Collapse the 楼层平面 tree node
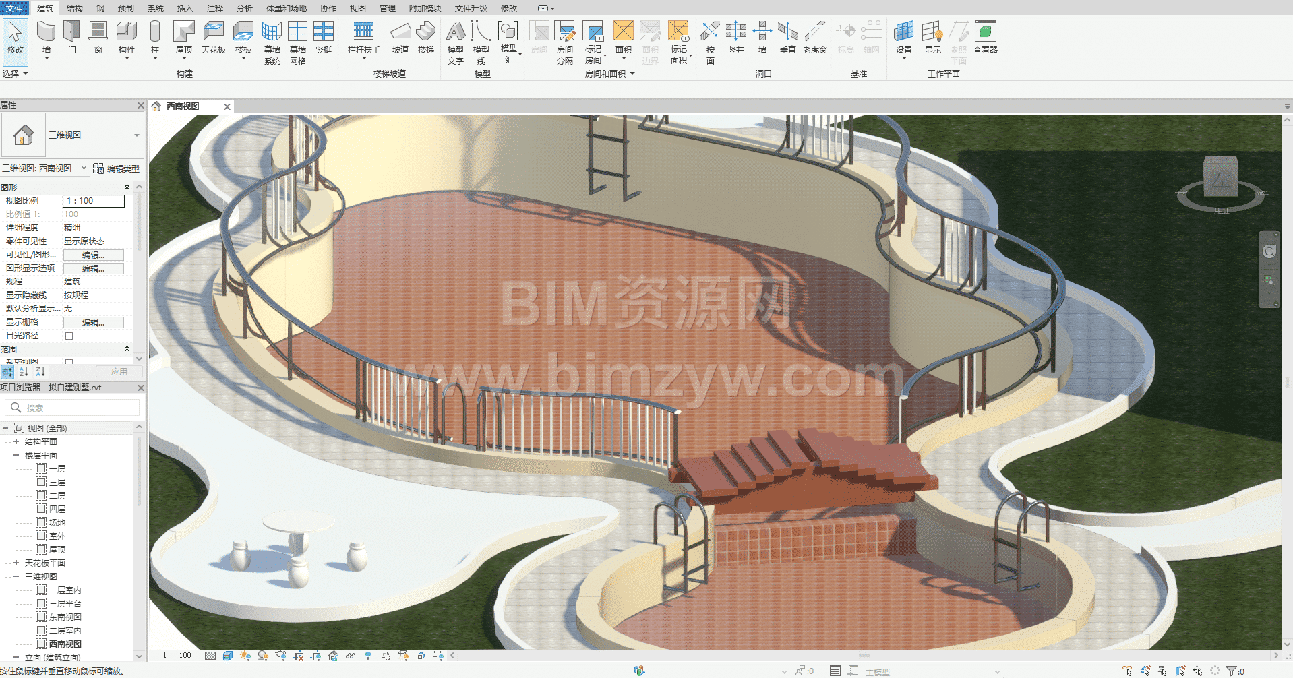Screen dimensions: 1293x678 pos(16,455)
